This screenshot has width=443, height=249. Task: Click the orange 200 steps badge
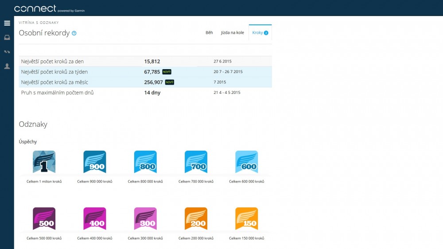(196, 218)
